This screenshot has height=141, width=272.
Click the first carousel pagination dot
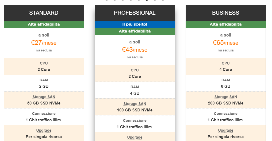click(x=107, y=1)
